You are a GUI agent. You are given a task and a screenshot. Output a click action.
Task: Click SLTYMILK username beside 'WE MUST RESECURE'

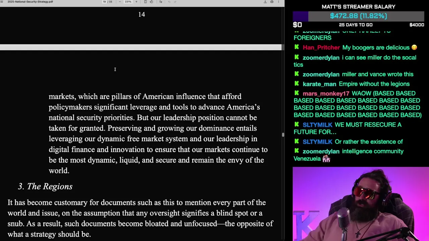coord(317,125)
